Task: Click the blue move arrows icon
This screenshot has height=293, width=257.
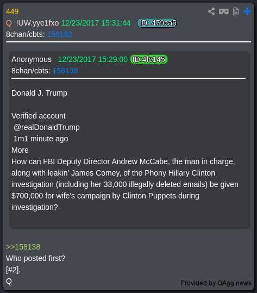Action: 247,11
